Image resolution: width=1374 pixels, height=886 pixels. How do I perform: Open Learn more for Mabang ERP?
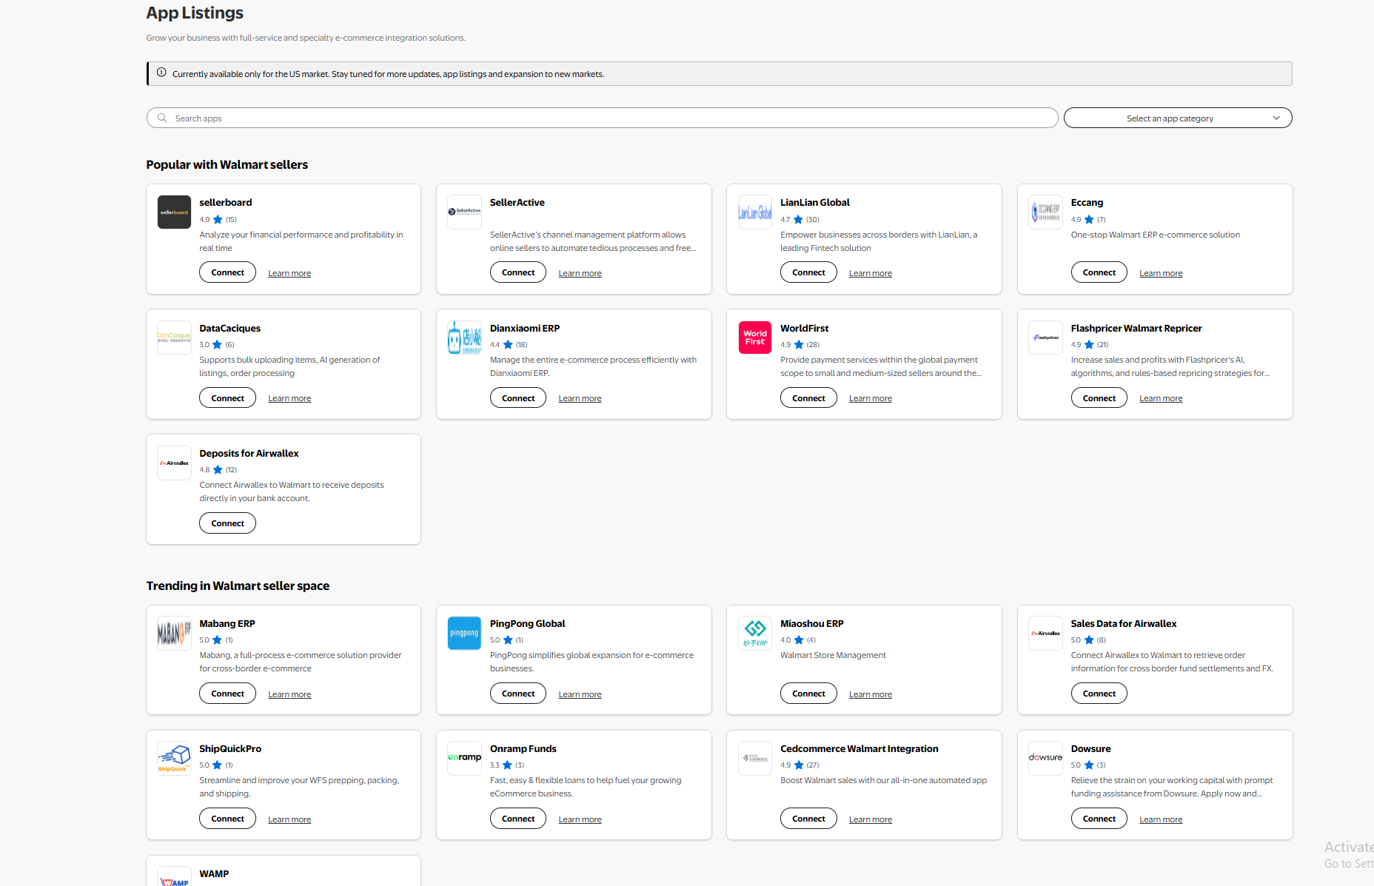(289, 694)
